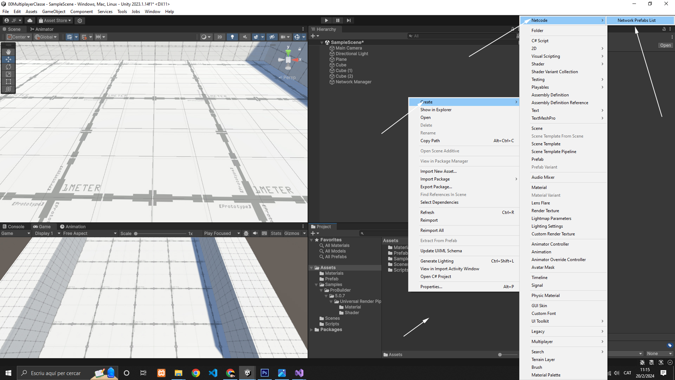Toggle scene lighting lightbulb

pyautogui.click(x=232, y=37)
